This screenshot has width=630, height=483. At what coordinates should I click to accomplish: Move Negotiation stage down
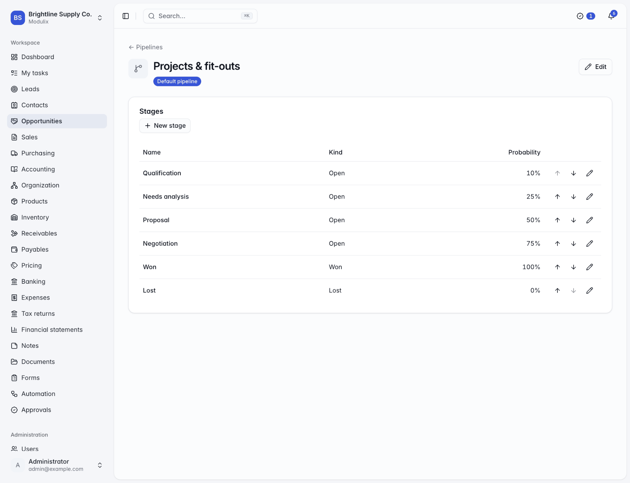coord(574,244)
